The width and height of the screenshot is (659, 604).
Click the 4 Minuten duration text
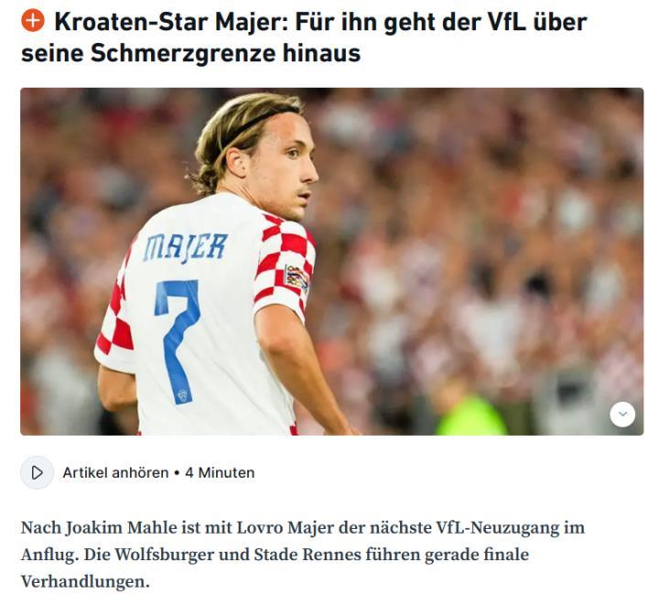pos(220,472)
